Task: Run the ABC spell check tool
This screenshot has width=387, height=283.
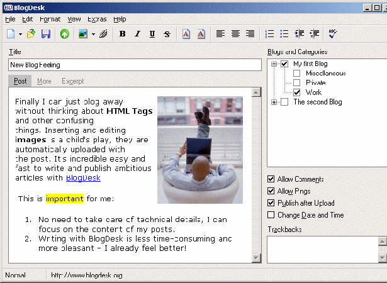Action: (332, 33)
